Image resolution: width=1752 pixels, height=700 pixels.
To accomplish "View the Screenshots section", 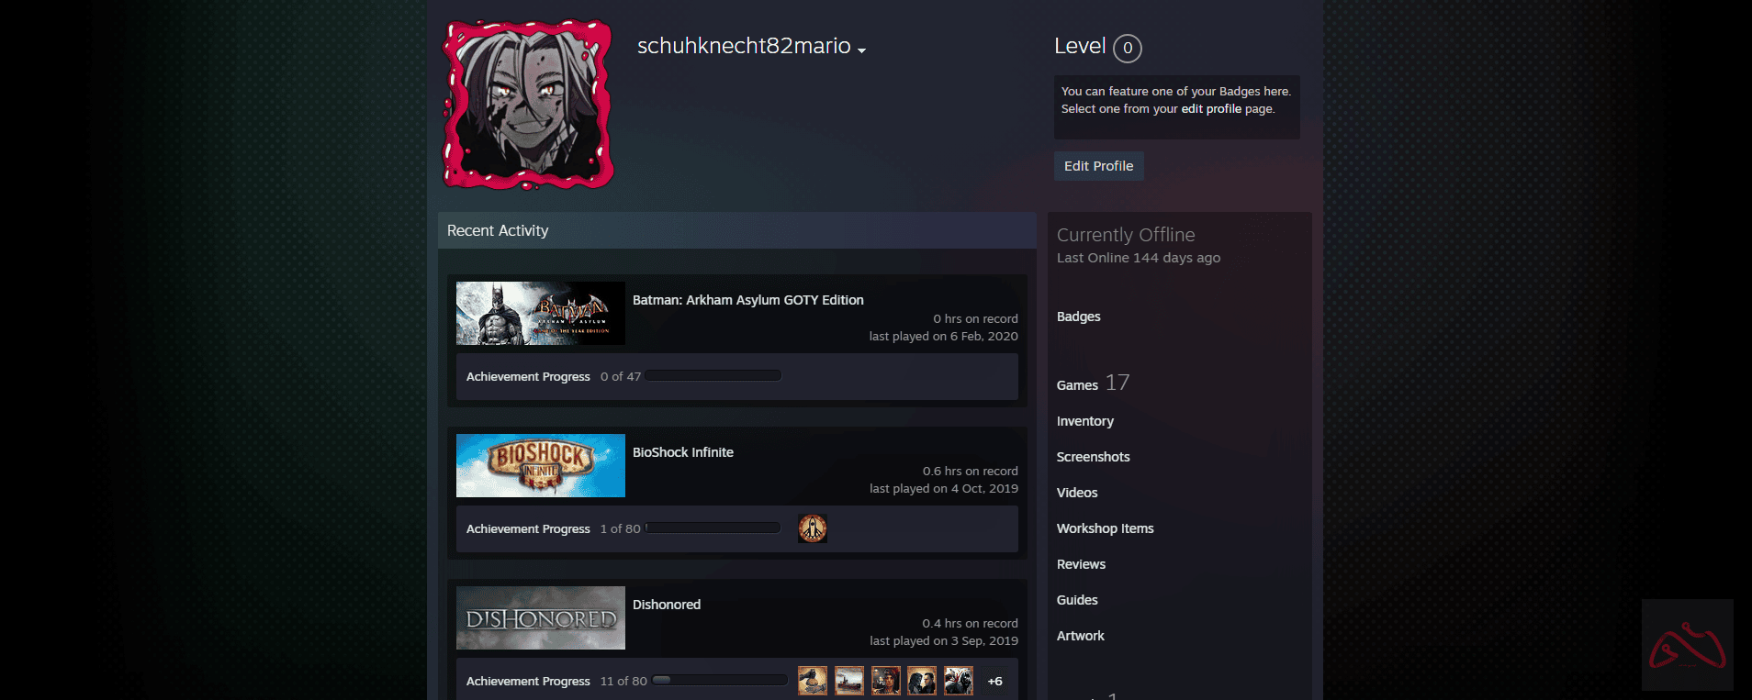I will point(1094,457).
